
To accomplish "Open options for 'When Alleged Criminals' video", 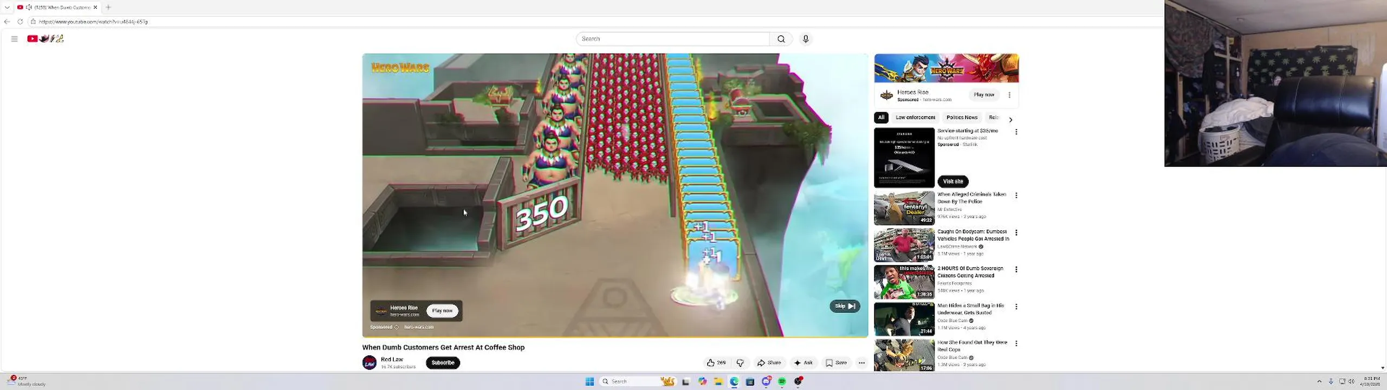I will click(x=1016, y=195).
